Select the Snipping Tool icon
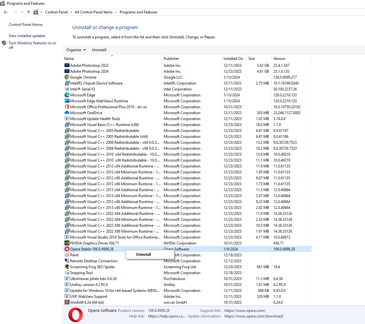The image size is (365, 324). pyautogui.click(x=67, y=273)
